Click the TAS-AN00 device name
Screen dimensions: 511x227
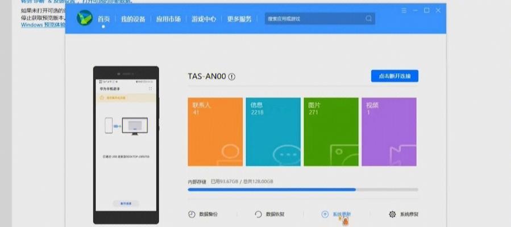click(206, 77)
